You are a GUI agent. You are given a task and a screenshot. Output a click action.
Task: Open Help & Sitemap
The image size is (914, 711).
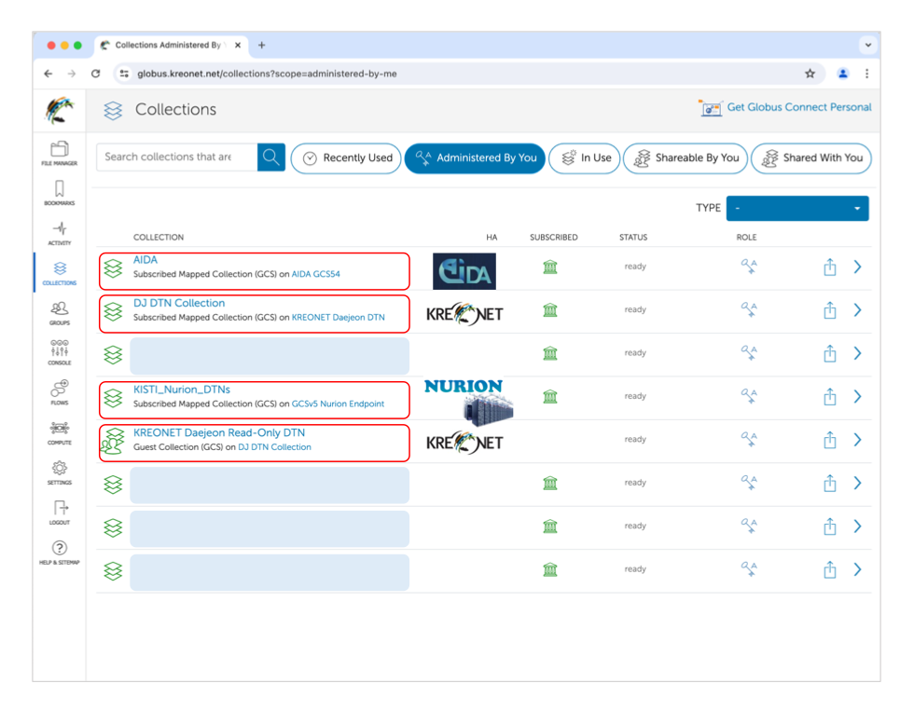click(x=60, y=553)
